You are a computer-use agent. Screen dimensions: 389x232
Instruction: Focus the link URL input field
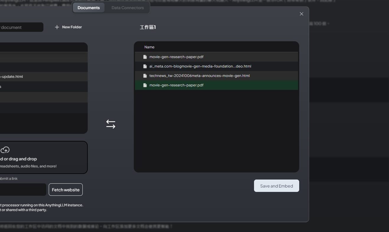(x=23, y=190)
